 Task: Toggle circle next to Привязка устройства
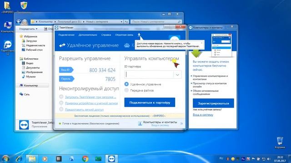[x=61, y=103]
